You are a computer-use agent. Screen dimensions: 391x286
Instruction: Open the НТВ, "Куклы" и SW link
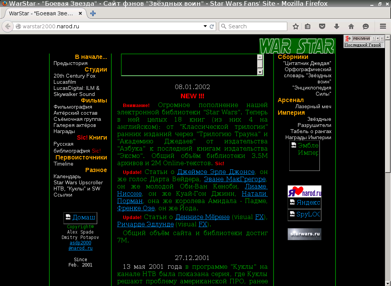pyautogui.click(x=77, y=188)
